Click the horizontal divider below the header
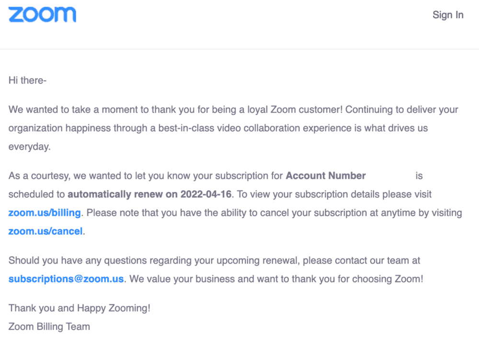This screenshot has height=337, width=479. coord(239,49)
